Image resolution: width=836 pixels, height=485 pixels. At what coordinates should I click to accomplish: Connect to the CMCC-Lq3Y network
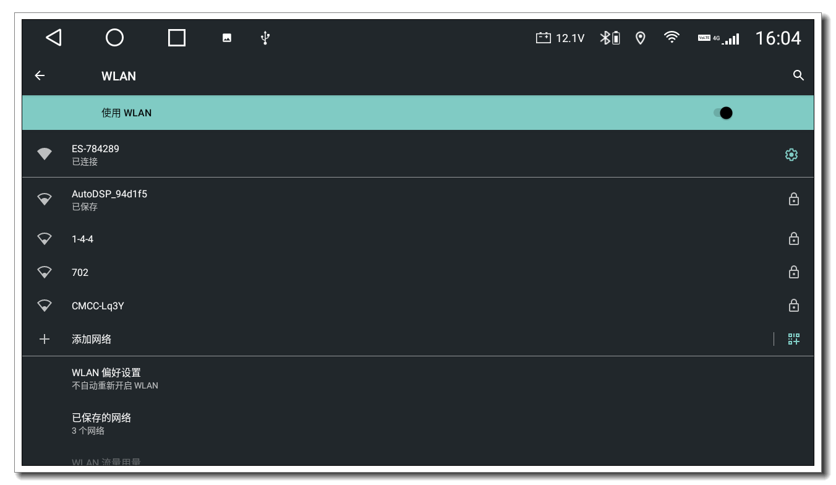[x=418, y=306]
